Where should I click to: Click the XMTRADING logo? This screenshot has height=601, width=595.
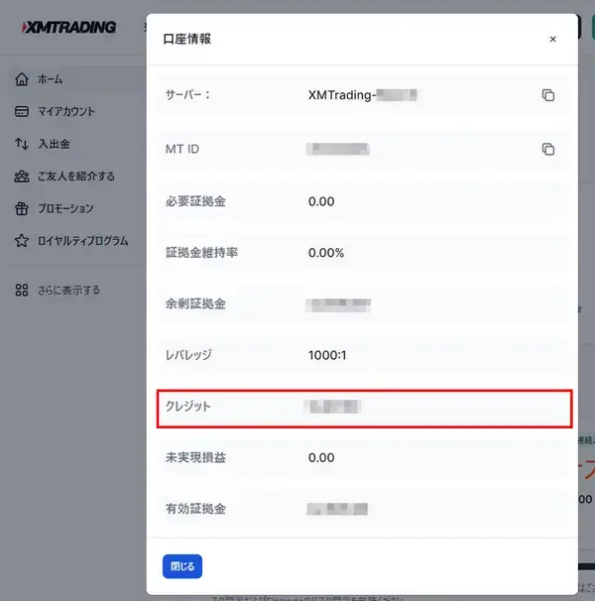click(x=68, y=27)
